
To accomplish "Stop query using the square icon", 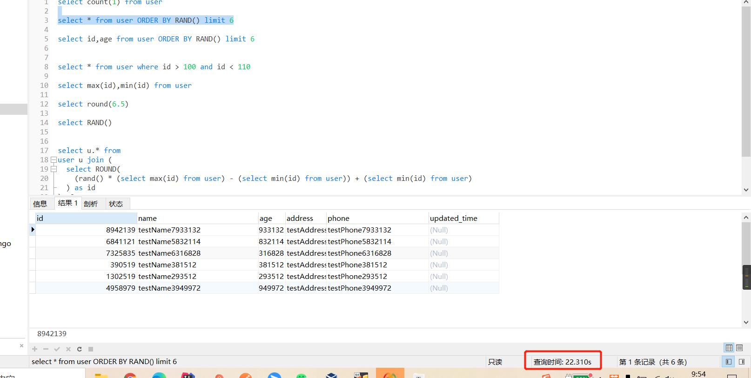I will [x=91, y=349].
